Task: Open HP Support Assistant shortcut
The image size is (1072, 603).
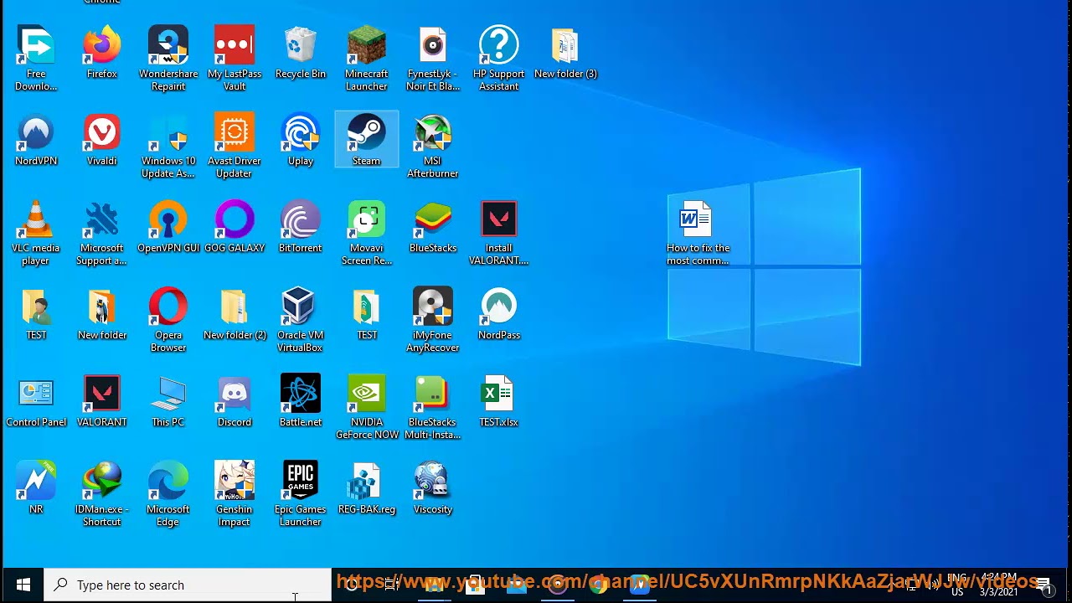Action: pos(499,45)
